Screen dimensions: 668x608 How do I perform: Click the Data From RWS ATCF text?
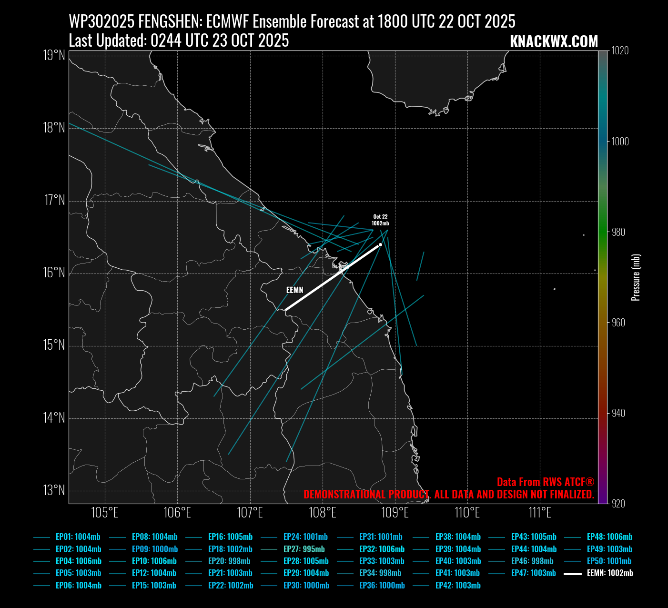(x=545, y=482)
